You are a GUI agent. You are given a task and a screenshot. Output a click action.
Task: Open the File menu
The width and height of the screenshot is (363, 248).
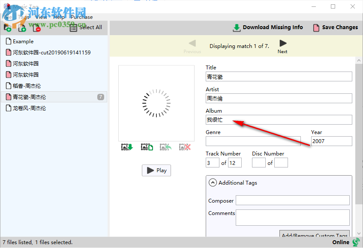[8, 17]
